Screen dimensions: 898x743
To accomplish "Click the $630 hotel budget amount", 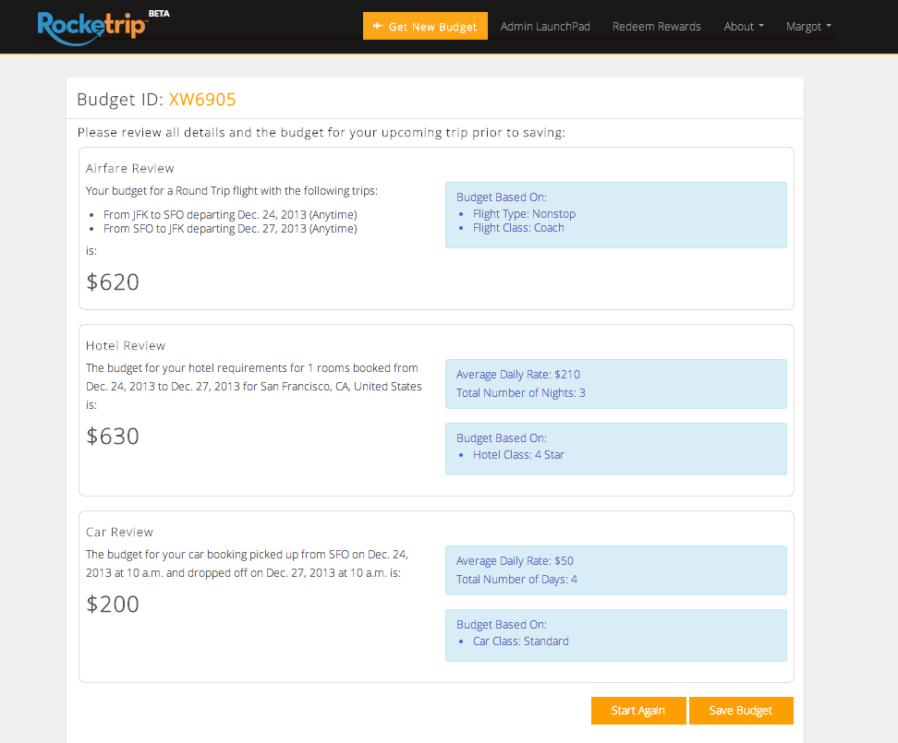I will (113, 436).
